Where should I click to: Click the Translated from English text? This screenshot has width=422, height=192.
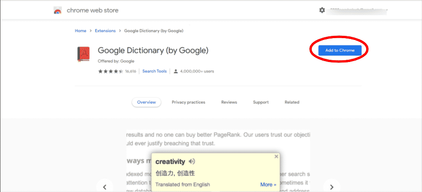coord(183,185)
